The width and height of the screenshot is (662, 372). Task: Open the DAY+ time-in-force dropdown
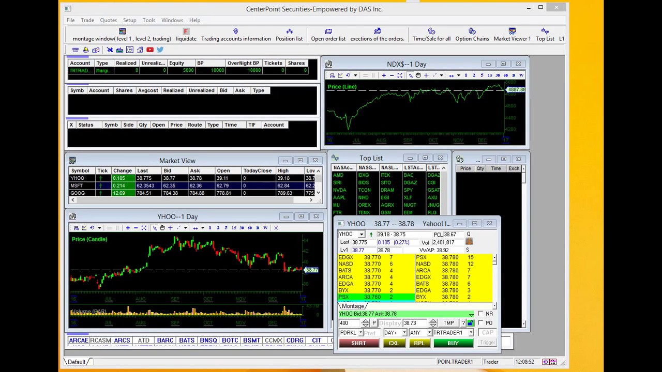point(404,333)
